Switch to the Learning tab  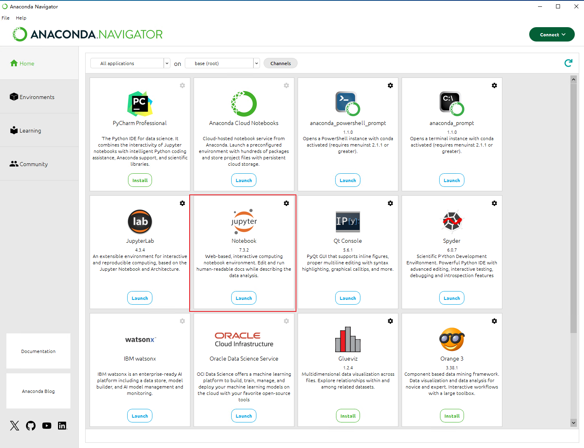click(39, 130)
